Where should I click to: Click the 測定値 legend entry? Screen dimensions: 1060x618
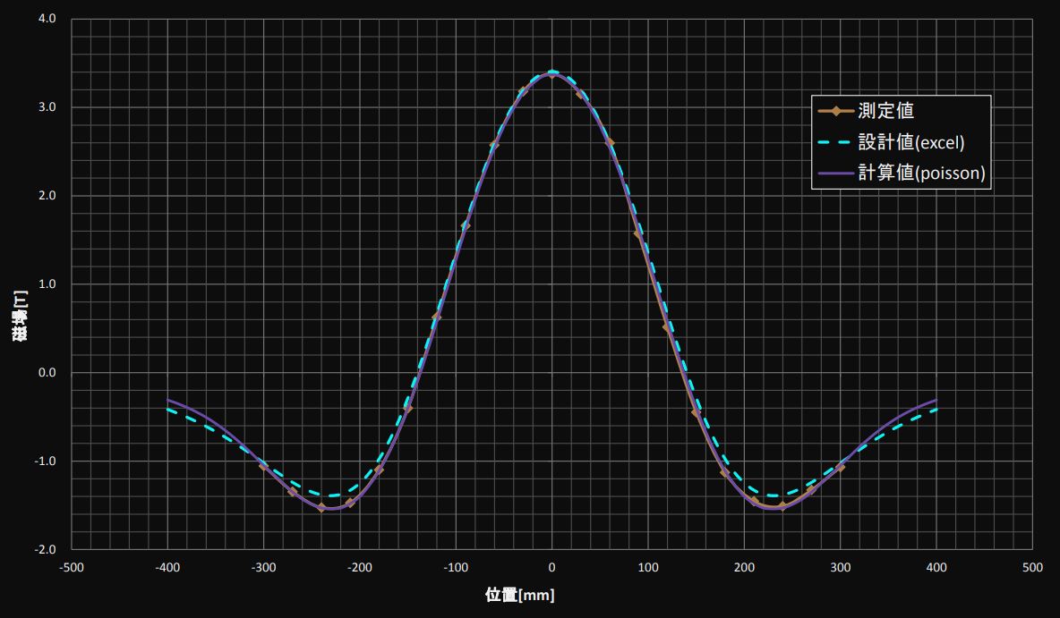[885, 112]
